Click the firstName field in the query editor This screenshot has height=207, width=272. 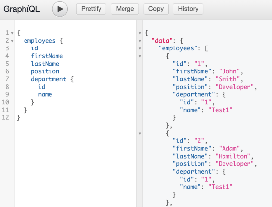47,56
